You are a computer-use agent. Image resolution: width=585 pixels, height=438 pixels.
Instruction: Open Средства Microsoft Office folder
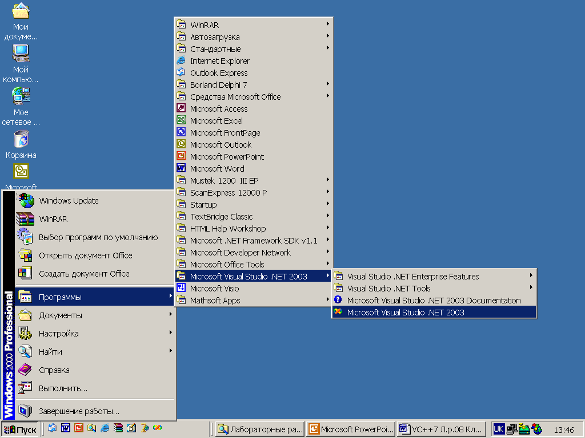253,97
